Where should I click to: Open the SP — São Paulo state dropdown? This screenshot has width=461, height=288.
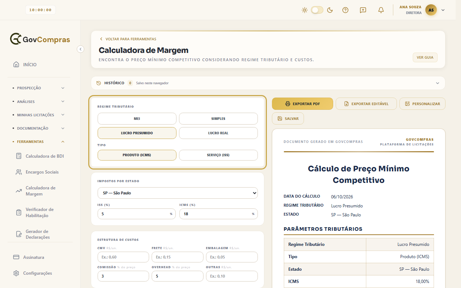[x=178, y=193]
